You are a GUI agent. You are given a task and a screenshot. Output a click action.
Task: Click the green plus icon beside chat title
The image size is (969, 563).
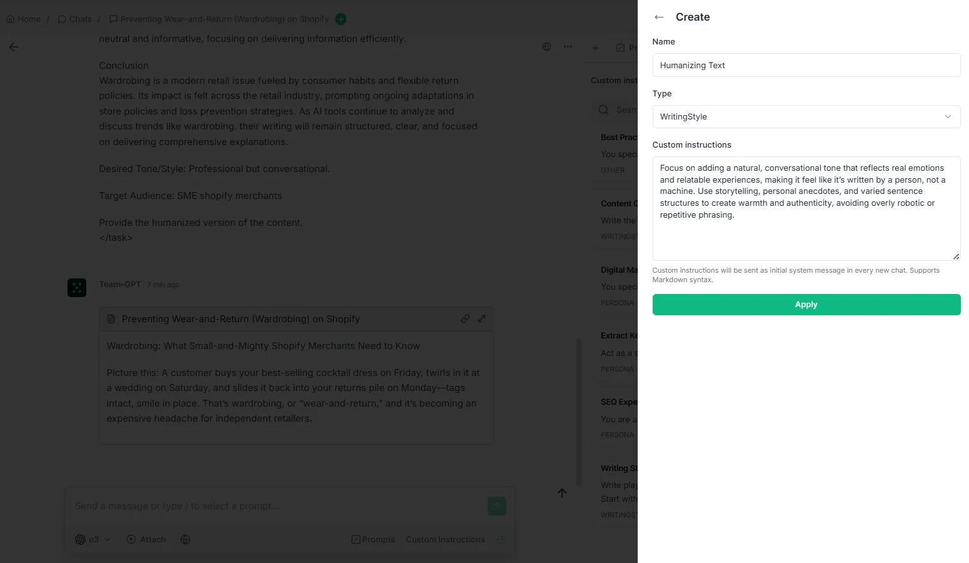341,19
